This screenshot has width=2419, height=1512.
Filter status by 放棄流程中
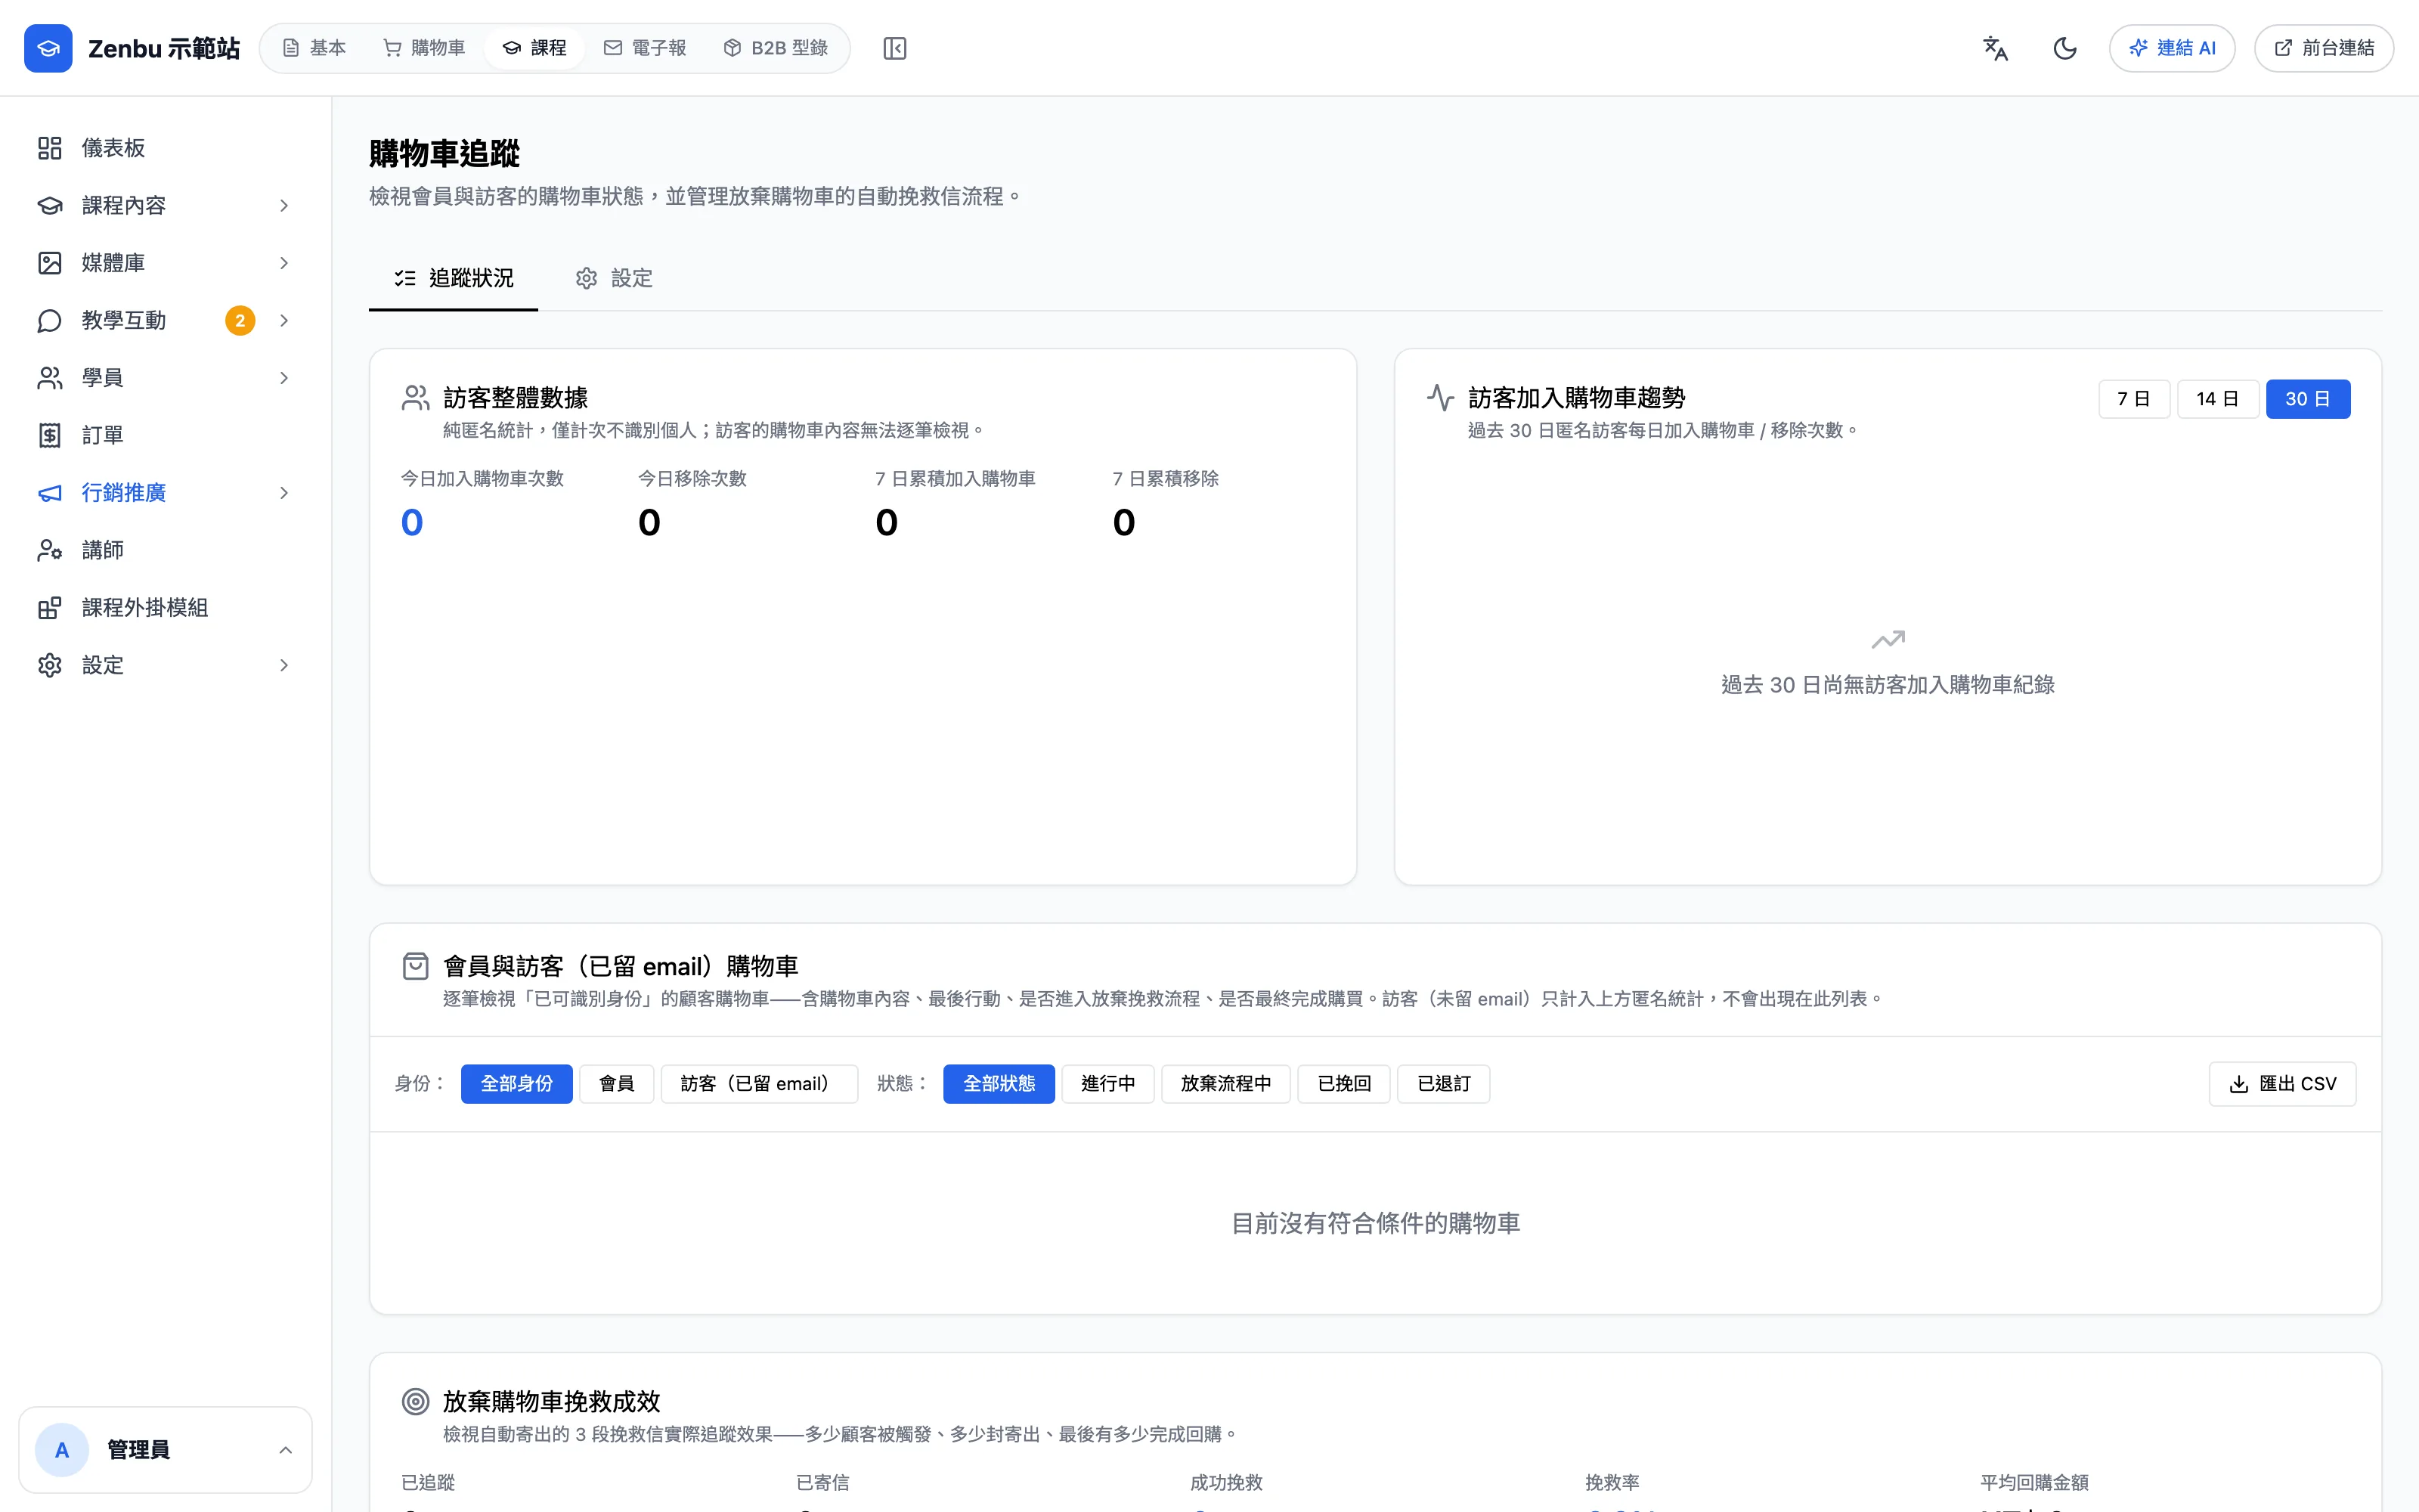click(x=1225, y=1084)
